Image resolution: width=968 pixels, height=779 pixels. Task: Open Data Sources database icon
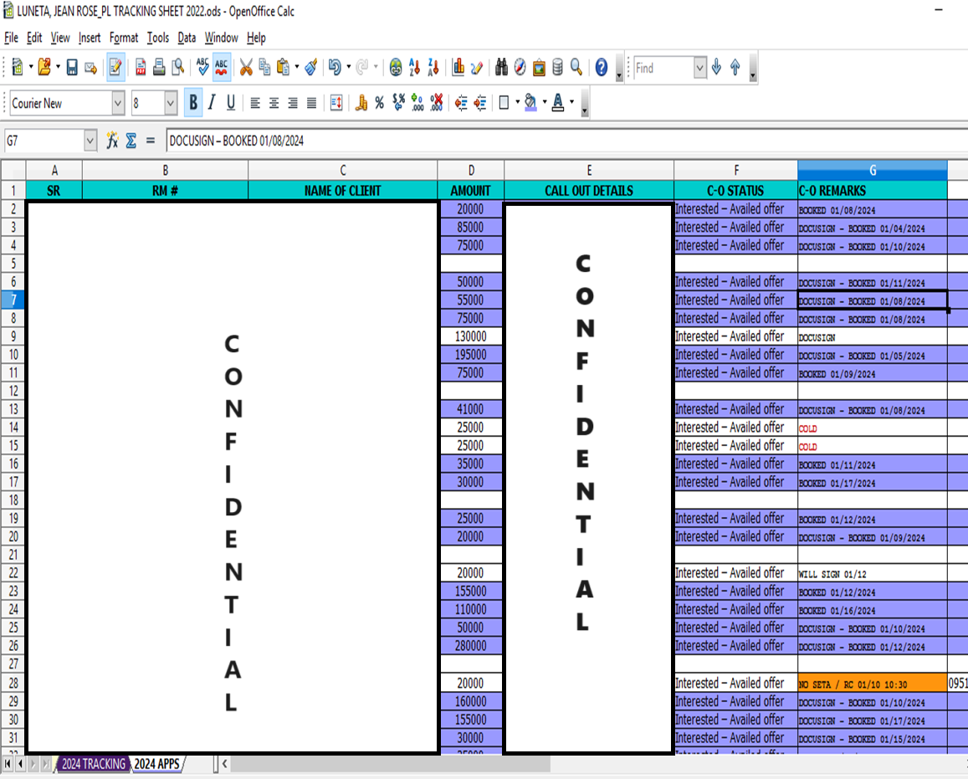[x=557, y=67]
